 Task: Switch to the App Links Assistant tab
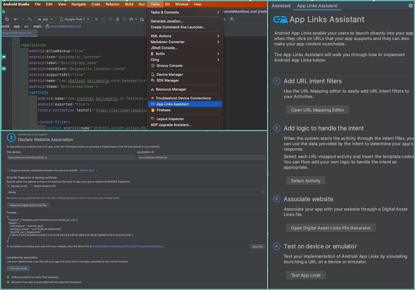317,6
